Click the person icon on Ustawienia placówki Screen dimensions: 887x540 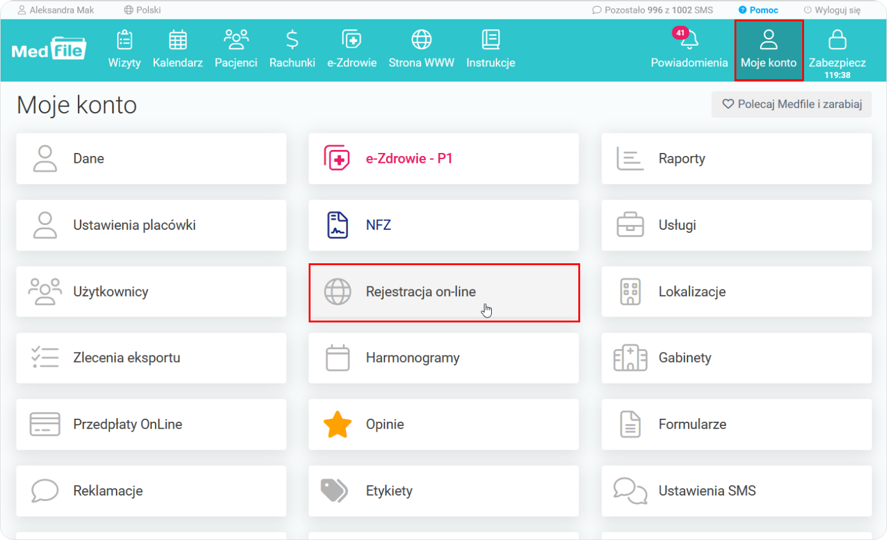click(x=45, y=225)
